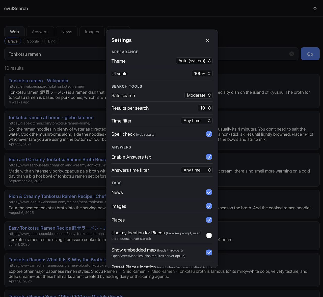Switch to the Answers tab
Viewport: 323px width, 297px height.
(40, 32)
